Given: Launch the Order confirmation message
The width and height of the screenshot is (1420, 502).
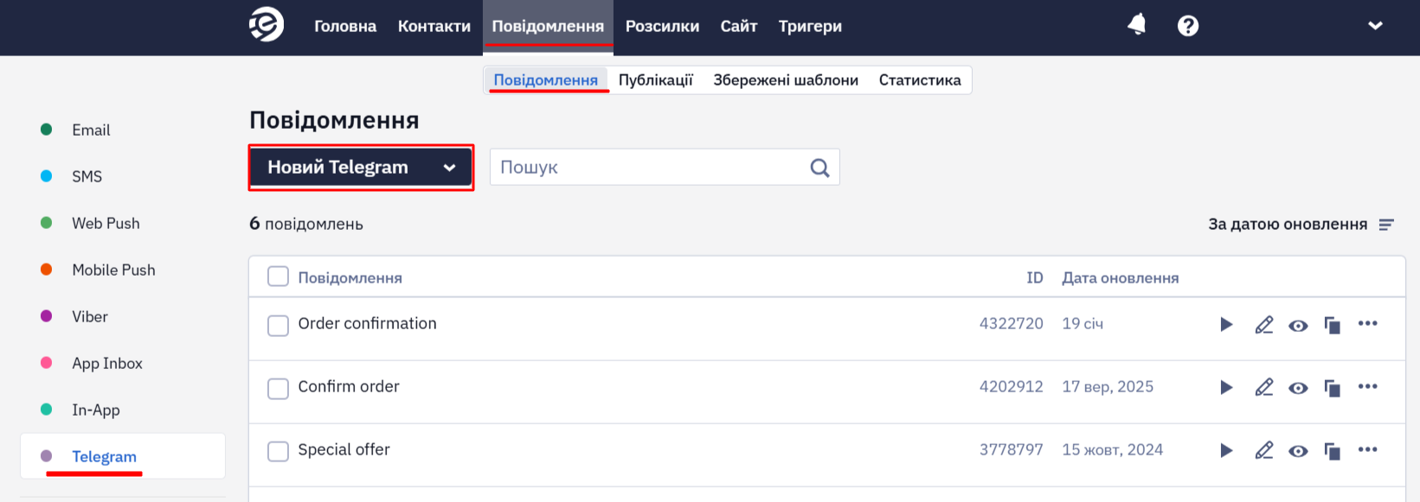Looking at the screenshot, I should (1226, 324).
